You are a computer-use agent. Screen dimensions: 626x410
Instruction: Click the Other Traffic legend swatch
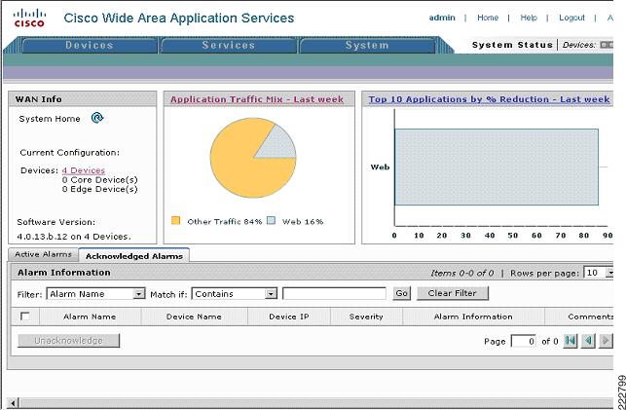click(x=175, y=221)
